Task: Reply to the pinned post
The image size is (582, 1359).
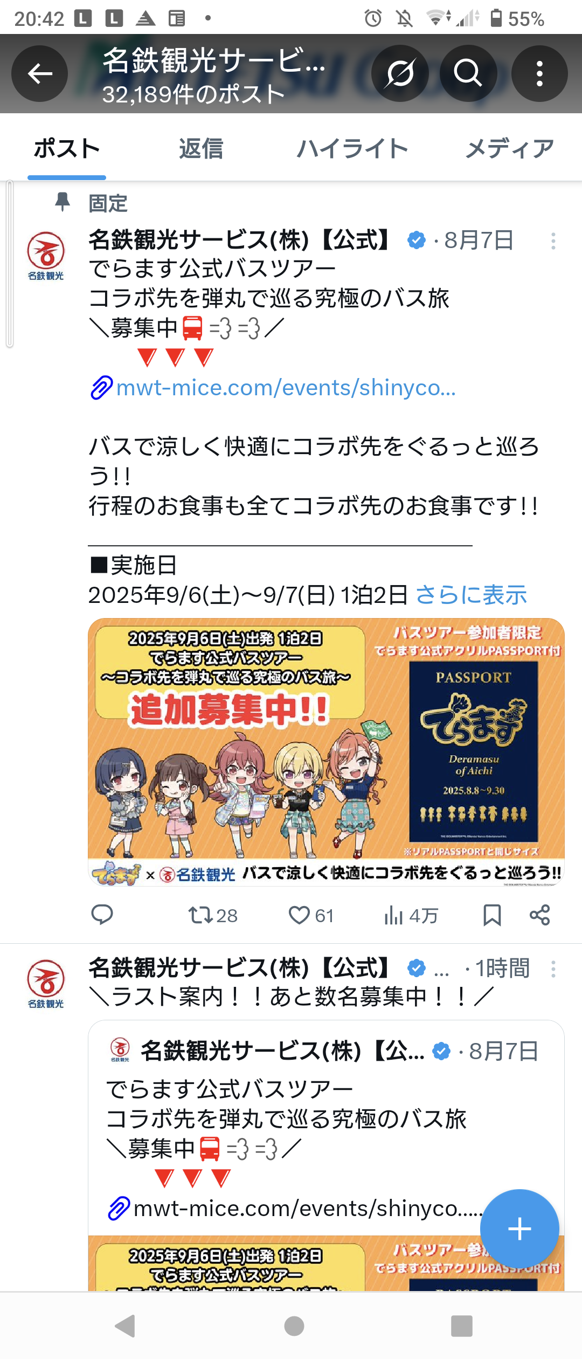Action: pos(102,915)
